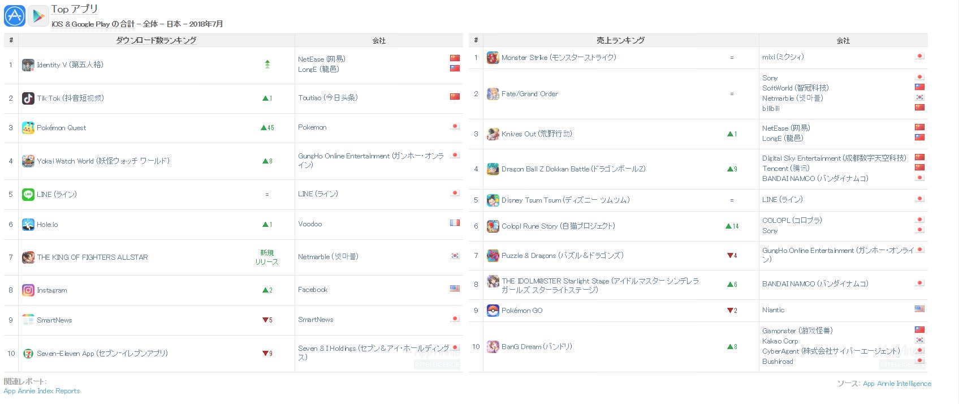Click THE KING OF FIGHTERS ALLSTAR icon
959x404 pixels.
pyautogui.click(x=28, y=257)
